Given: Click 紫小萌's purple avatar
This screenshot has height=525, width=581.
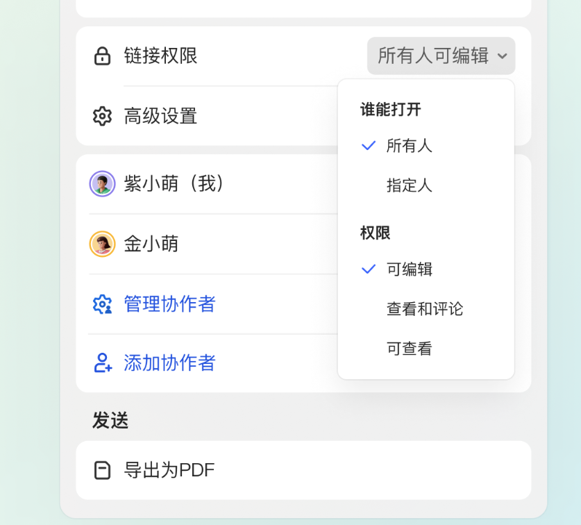Looking at the screenshot, I should (x=102, y=183).
